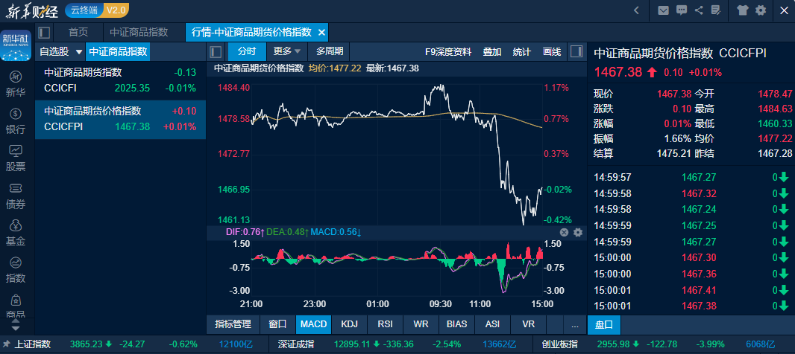Open F9深度资料 link
Screen dimensions: 795x354
pos(447,51)
